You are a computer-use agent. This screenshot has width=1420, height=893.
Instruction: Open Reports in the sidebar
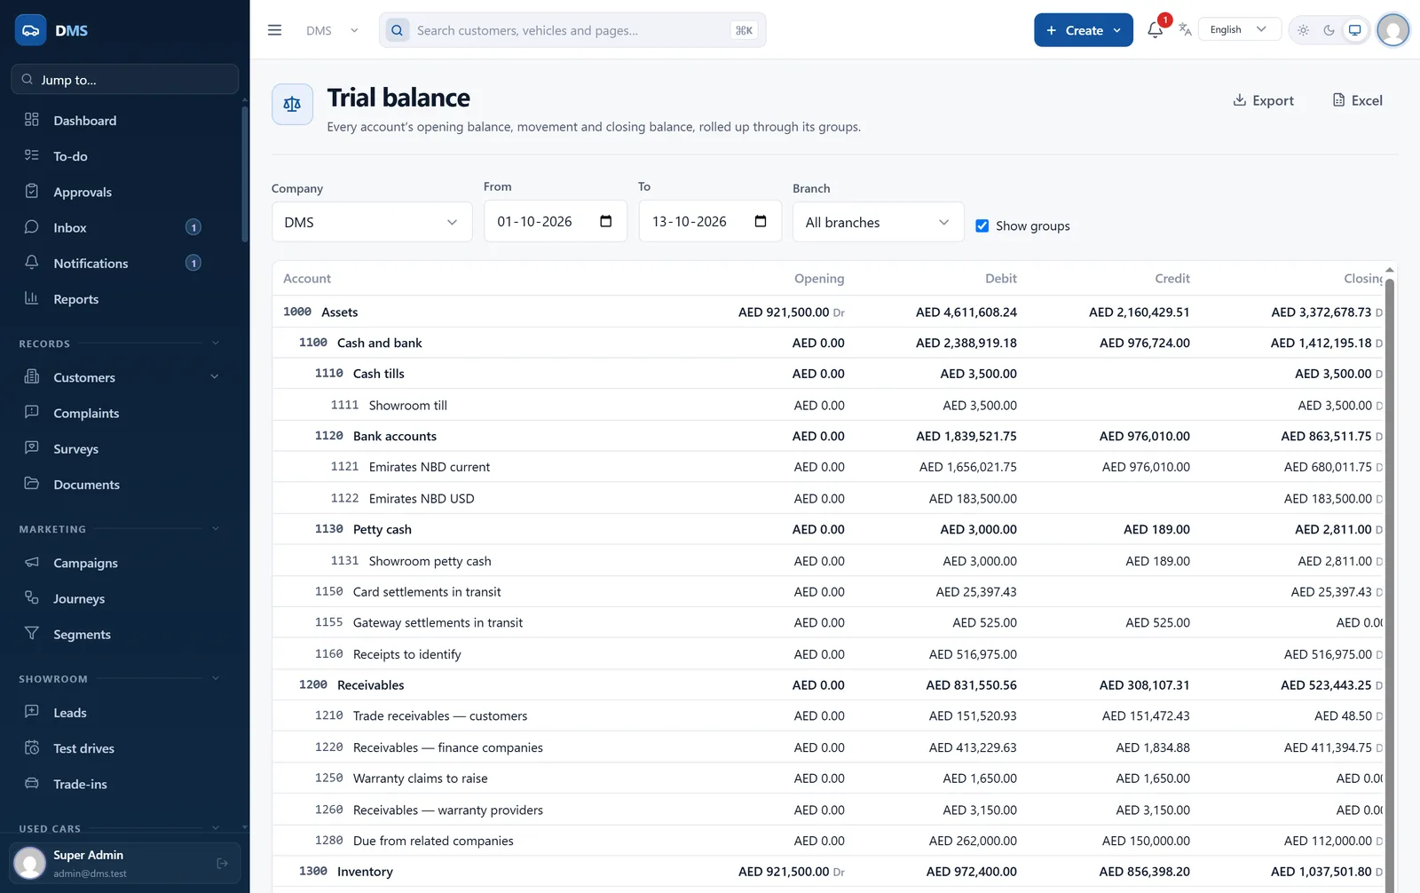tap(124, 299)
